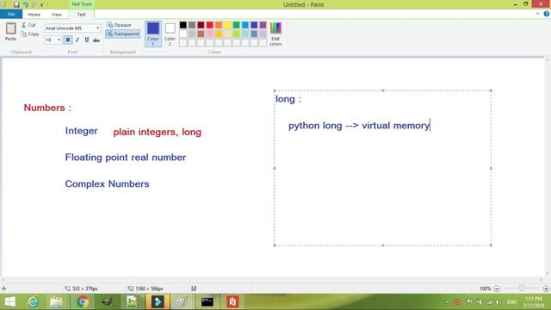Click the Redo arrow in quick access toolbar

(x=34, y=4)
